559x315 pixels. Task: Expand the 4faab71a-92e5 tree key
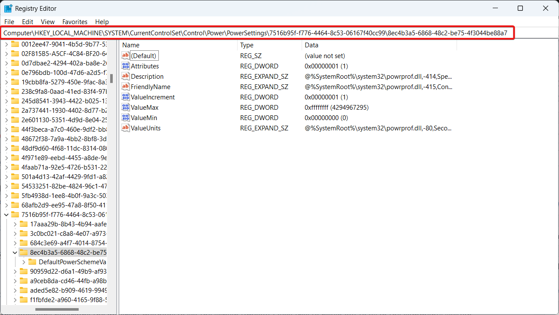tap(6, 167)
